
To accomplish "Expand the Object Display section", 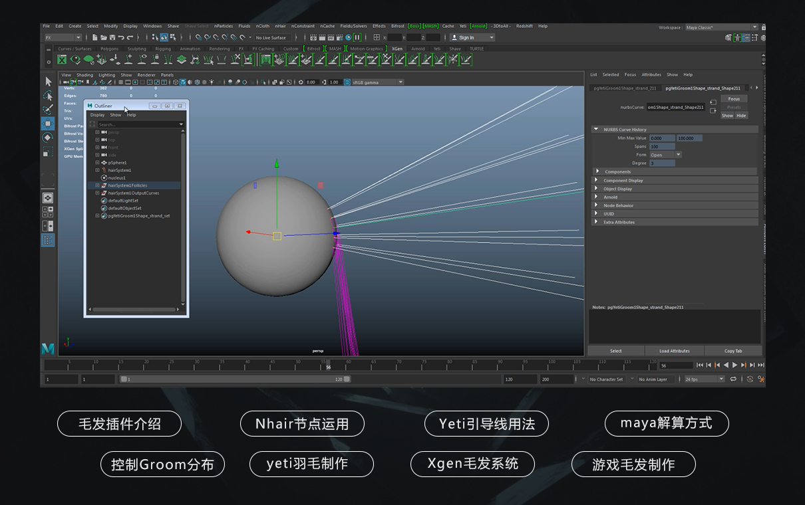I will 597,189.
